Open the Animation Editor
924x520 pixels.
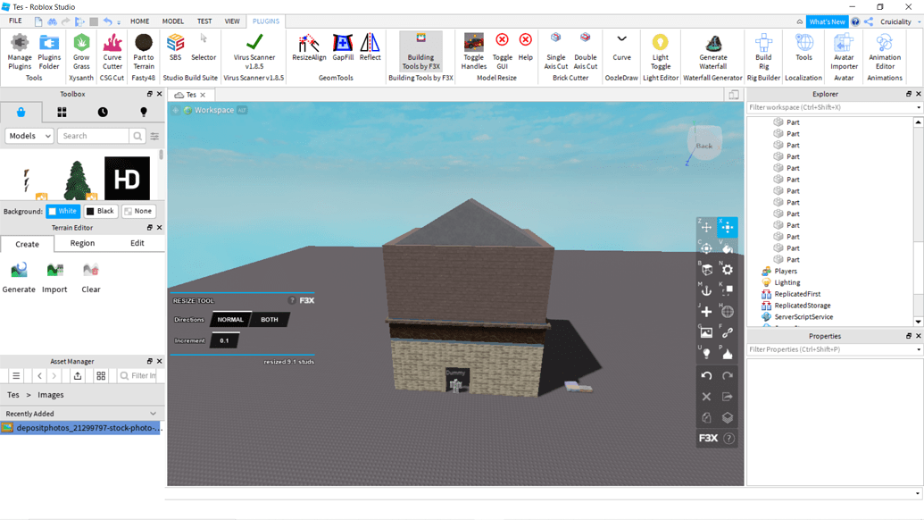[885, 52]
